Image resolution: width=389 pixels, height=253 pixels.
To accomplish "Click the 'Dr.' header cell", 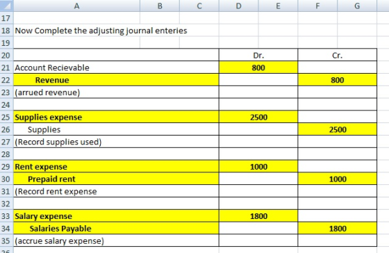I will tap(258, 55).
